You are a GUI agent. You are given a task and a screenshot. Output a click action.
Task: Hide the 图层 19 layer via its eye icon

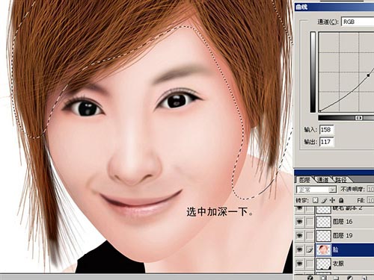point(299,235)
